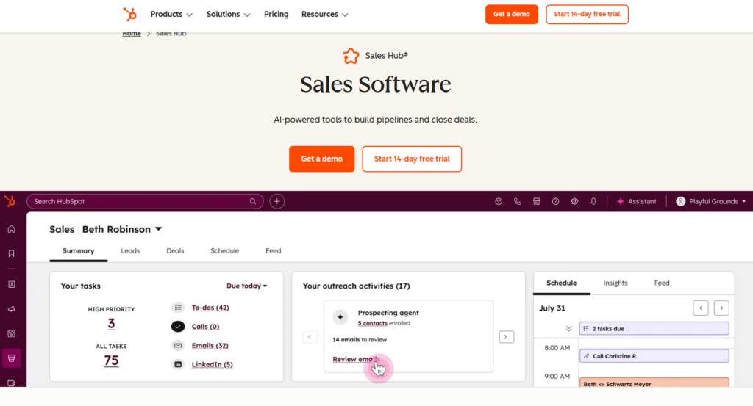The width and height of the screenshot is (753, 406).
Task: Open the 2 tasks due schedule entry
Action: 654,329
